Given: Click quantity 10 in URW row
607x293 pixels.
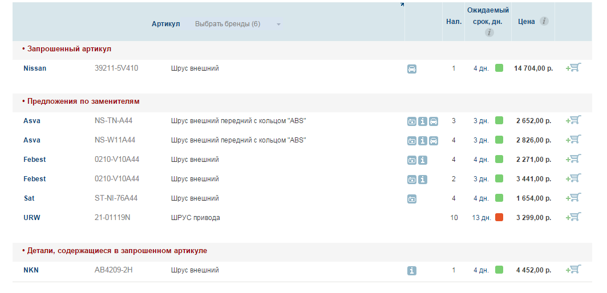Looking at the screenshot, I should (454, 218).
